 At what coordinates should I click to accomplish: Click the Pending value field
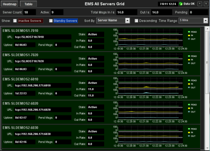click(199, 12)
